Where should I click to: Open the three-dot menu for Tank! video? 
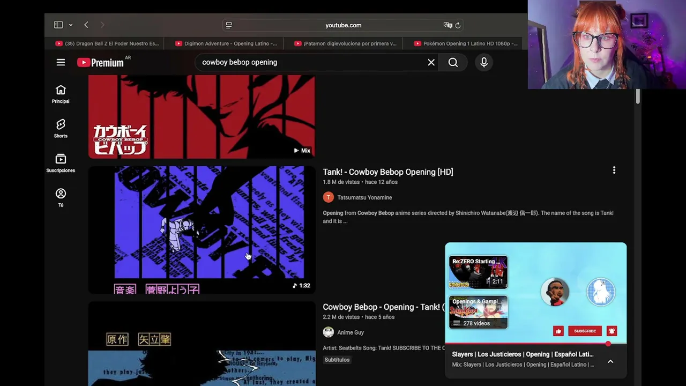(614, 170)
